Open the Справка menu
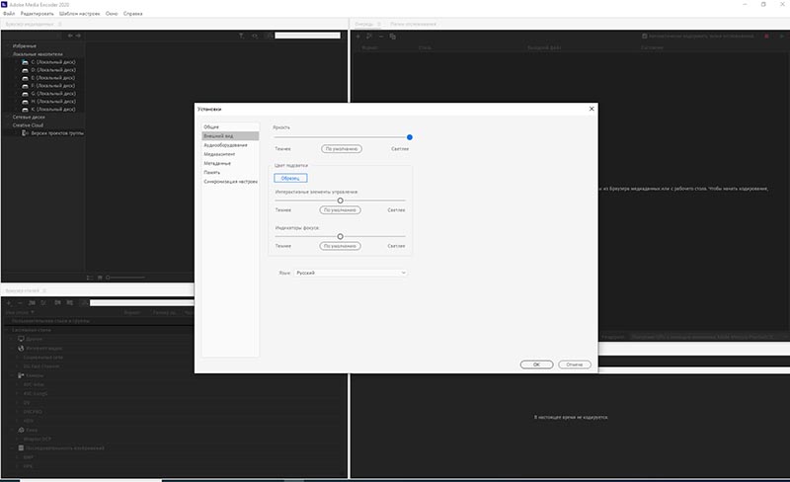Screen dimensions: 790x482 pos(133,14)
